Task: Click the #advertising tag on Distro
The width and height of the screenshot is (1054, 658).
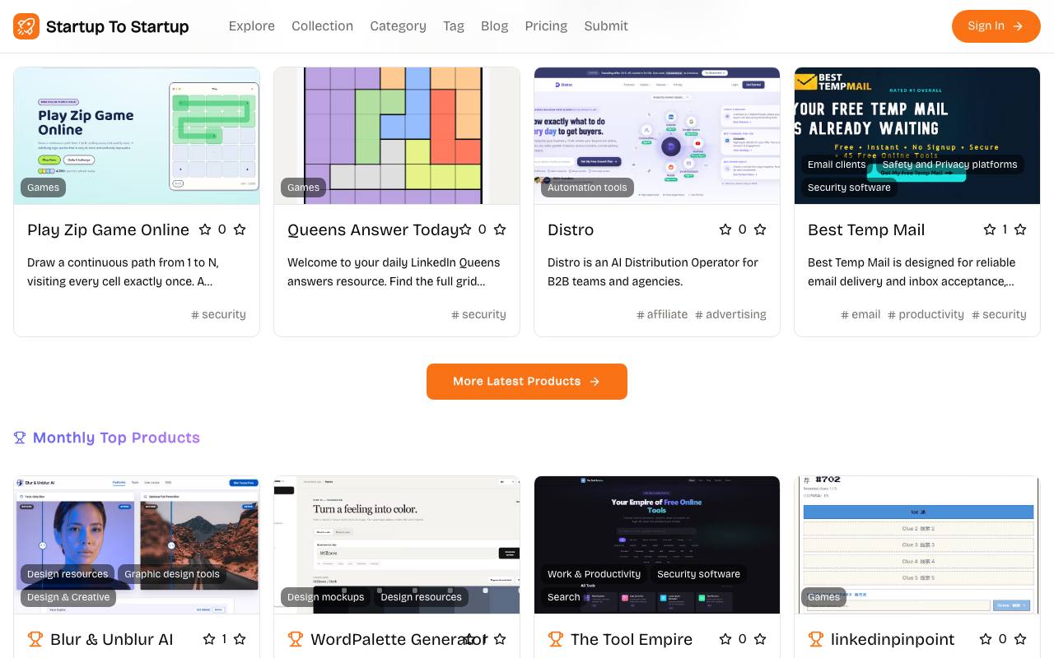Action: [x=730, y=314]
